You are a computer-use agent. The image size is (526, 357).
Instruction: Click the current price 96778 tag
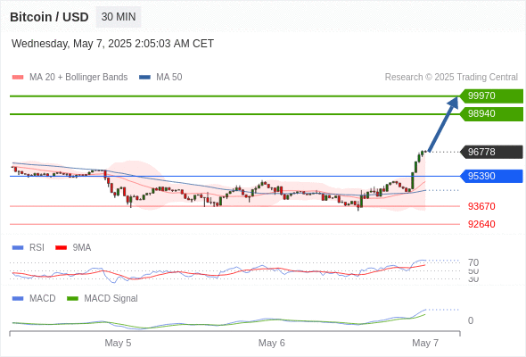coord(491,152)
